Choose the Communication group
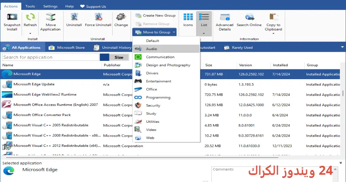The height and width of the screenshot is (182, 346). click(x=166, y=57)
